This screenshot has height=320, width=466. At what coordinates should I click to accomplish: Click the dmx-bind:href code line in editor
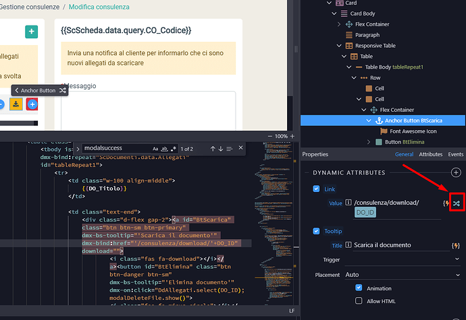[x=159, y=243]
